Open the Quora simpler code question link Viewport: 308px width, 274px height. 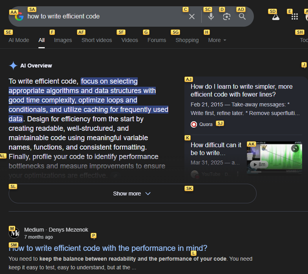click(x=241, y=91)
